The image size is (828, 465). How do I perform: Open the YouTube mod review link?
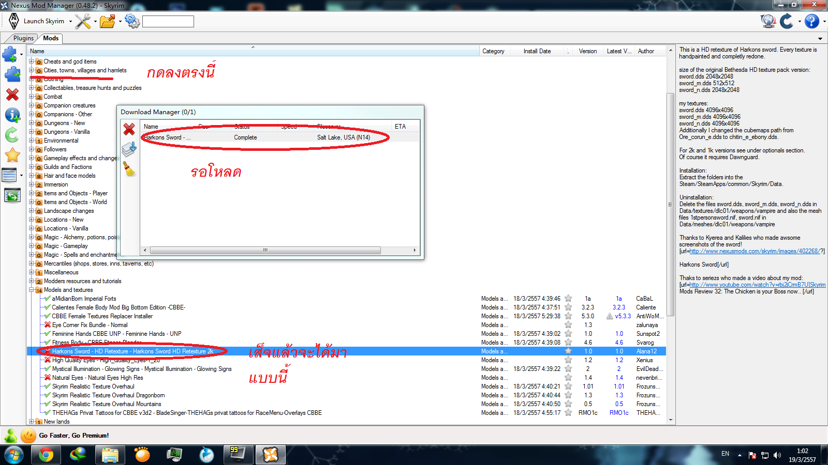pos(758,285)
